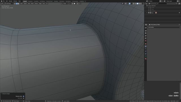181x102 pixels.
Task: Switch to the UV Editing workspace tab
Action: pos(42,1)
